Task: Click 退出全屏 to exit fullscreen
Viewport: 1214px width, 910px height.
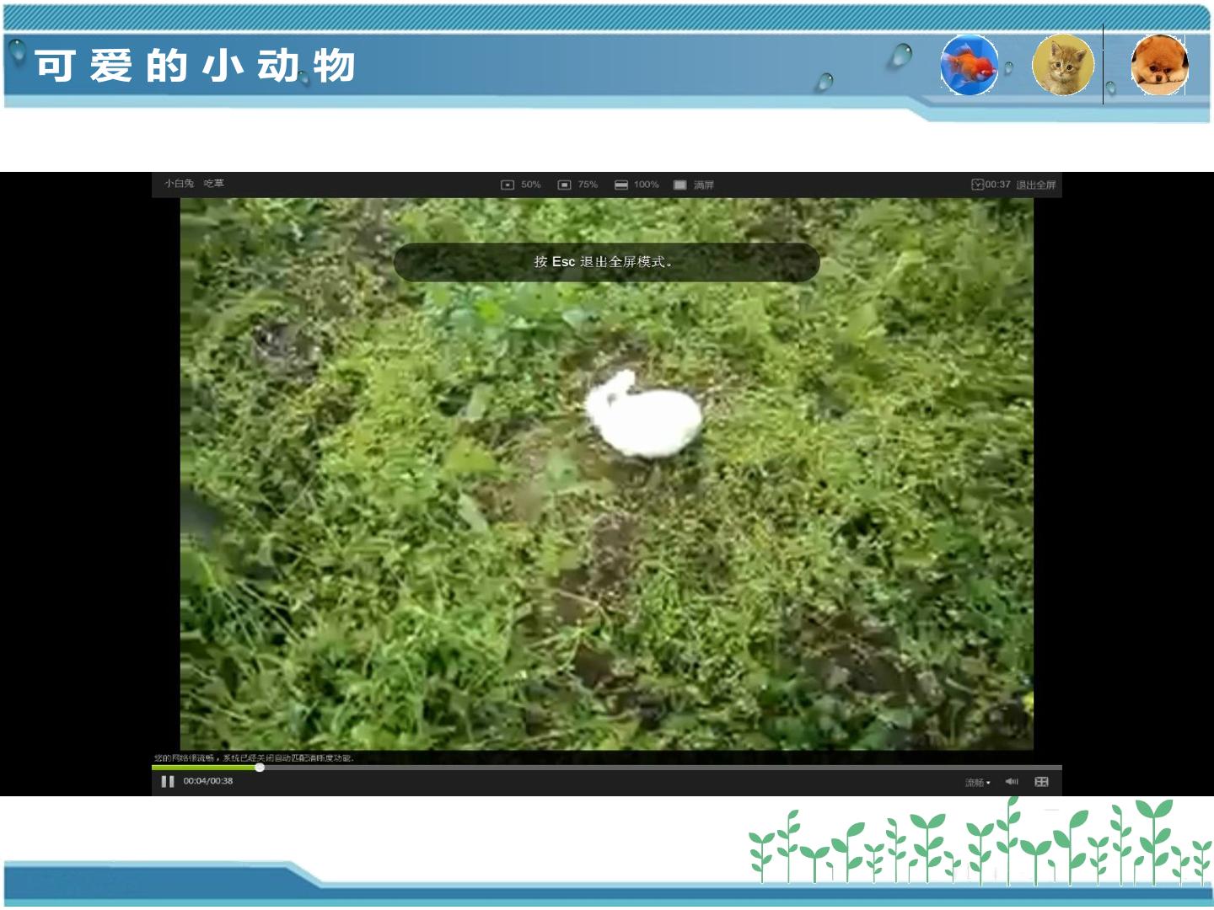Action: [1036, 185]
